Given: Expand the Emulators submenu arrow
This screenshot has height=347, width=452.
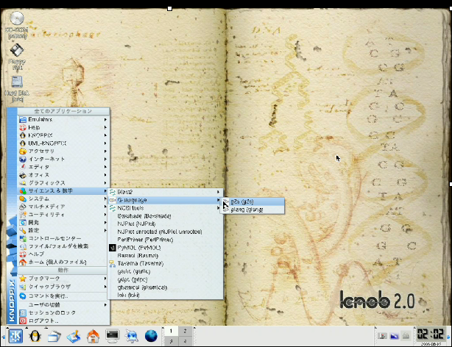Looking at the screenshot, I should coord(105,119).
